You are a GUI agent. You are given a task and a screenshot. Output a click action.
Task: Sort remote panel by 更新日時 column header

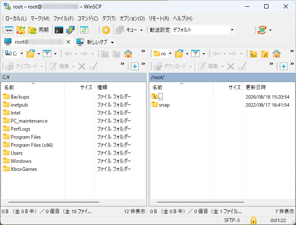point(269,88)
